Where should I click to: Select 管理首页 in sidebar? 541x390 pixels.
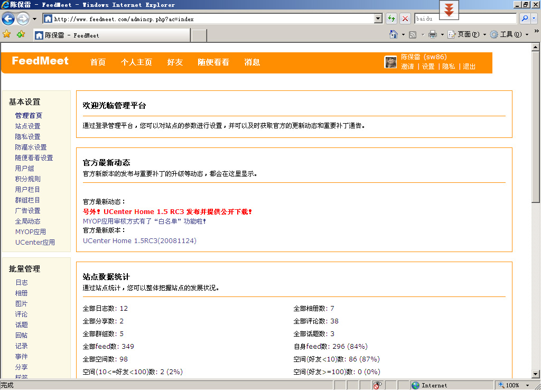(x=29, y=116)
